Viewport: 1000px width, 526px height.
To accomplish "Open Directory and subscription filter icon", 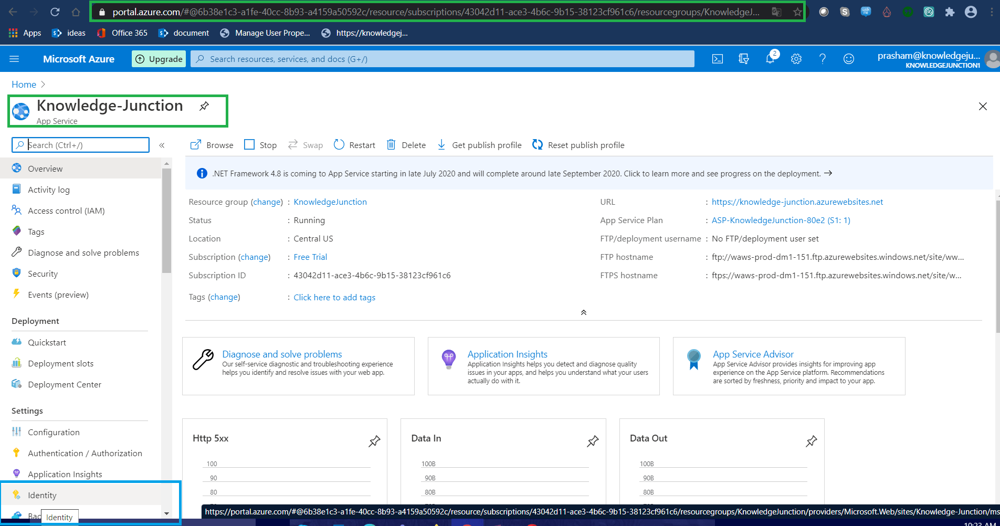I will point(744,59).
